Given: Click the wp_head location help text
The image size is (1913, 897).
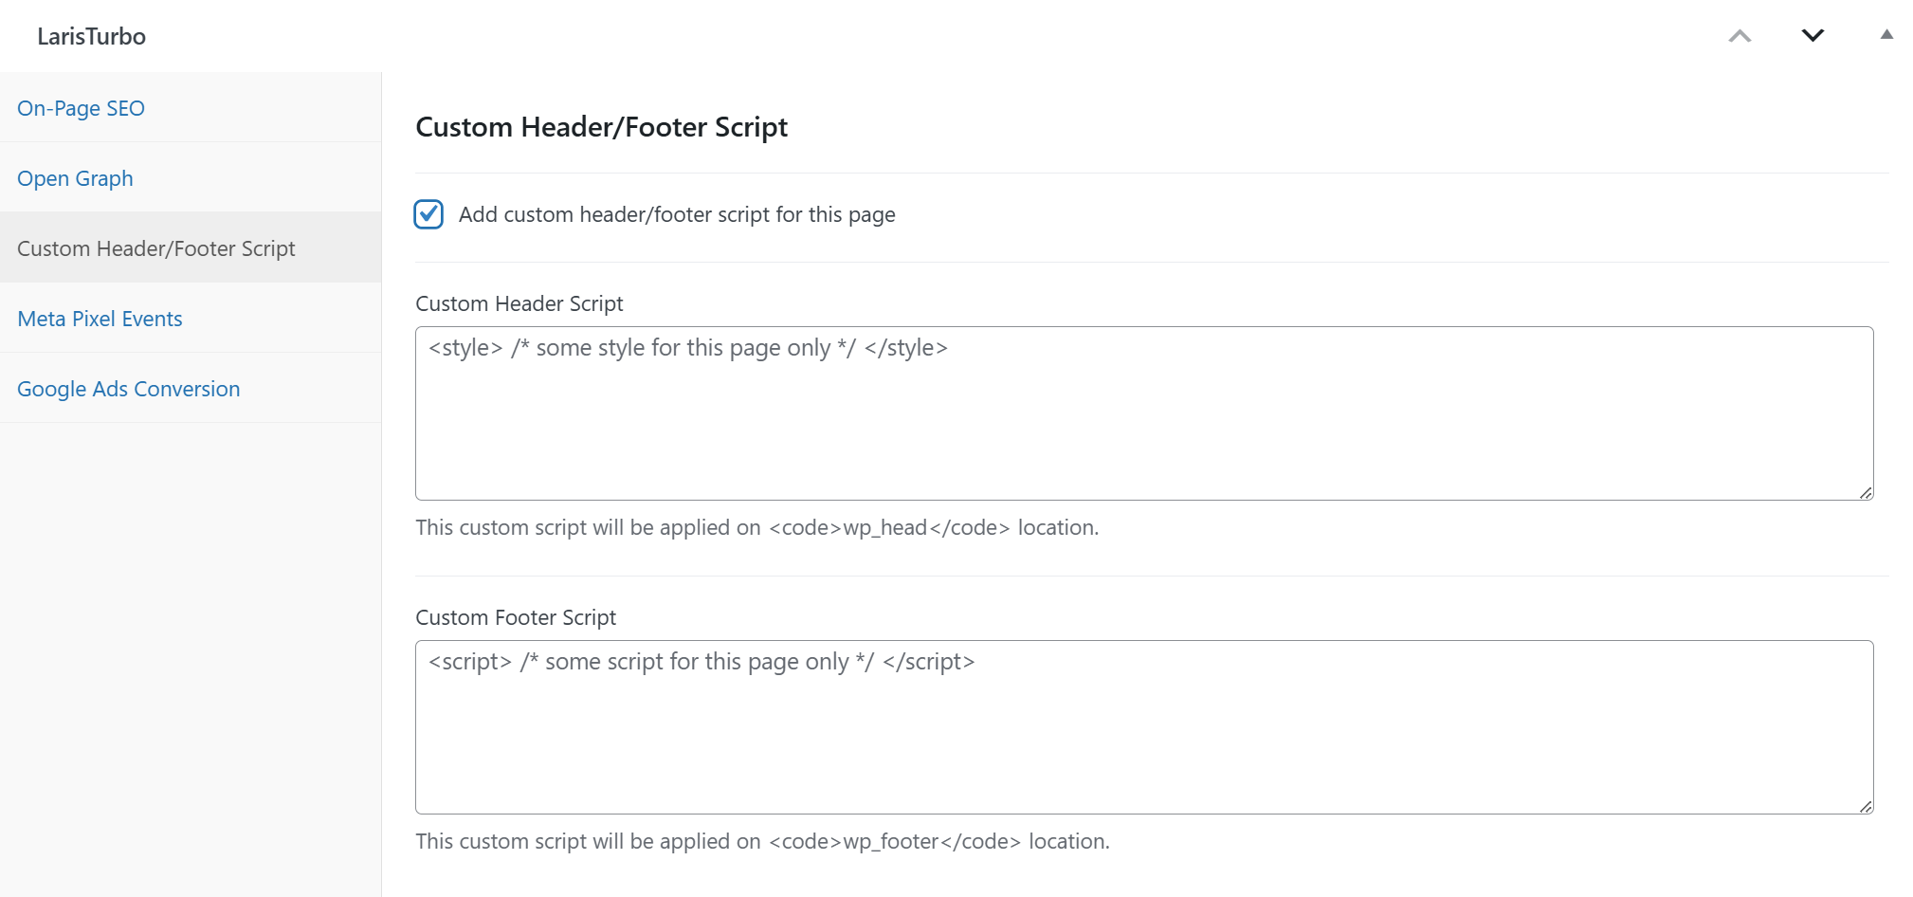Looking at the screenshot, I should (756, 527).
